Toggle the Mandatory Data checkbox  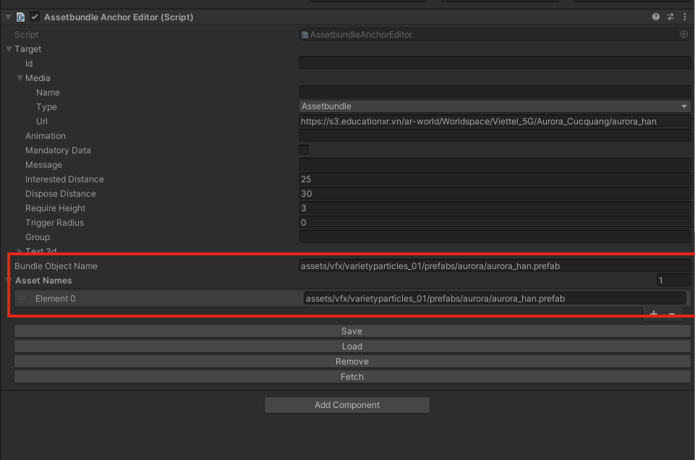[304, 150]
